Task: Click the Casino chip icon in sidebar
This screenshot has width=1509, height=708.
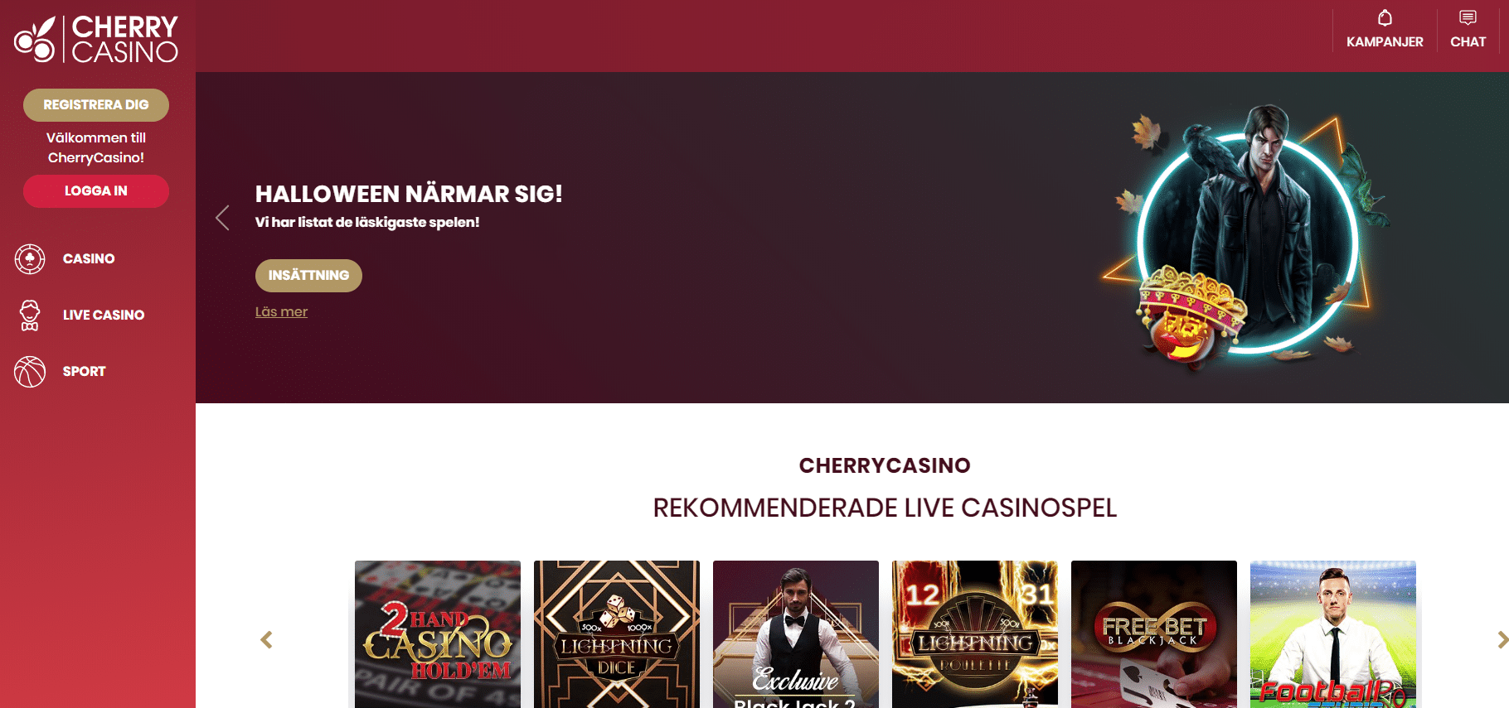Action: (x=30, y=259)
